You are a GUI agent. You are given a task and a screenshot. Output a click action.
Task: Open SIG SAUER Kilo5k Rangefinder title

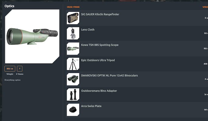(100, 14)
